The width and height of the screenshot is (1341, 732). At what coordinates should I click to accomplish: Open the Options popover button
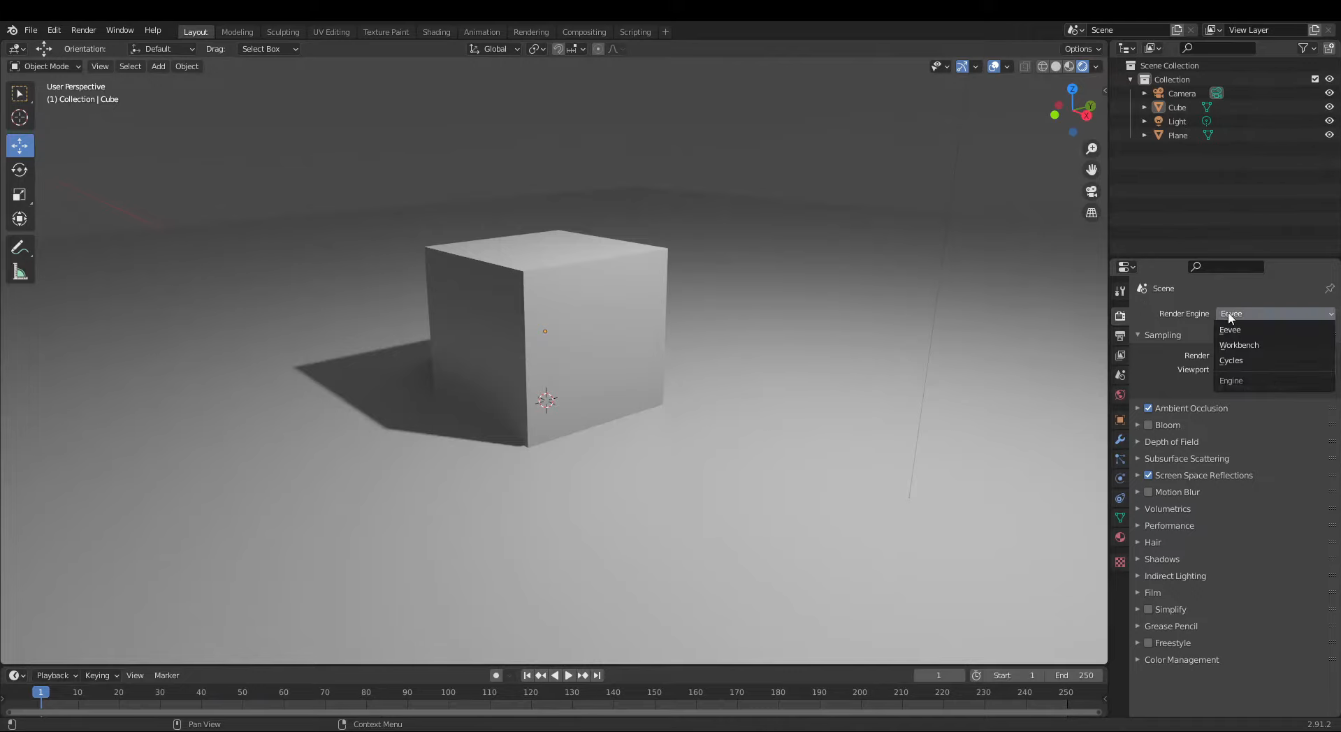click(1082, 49)
